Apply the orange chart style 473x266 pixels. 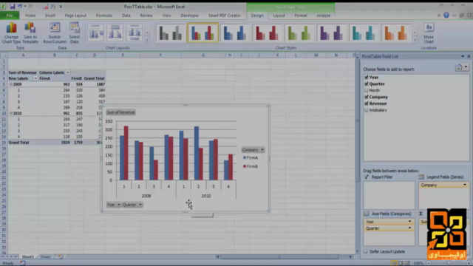pos(396,33)
